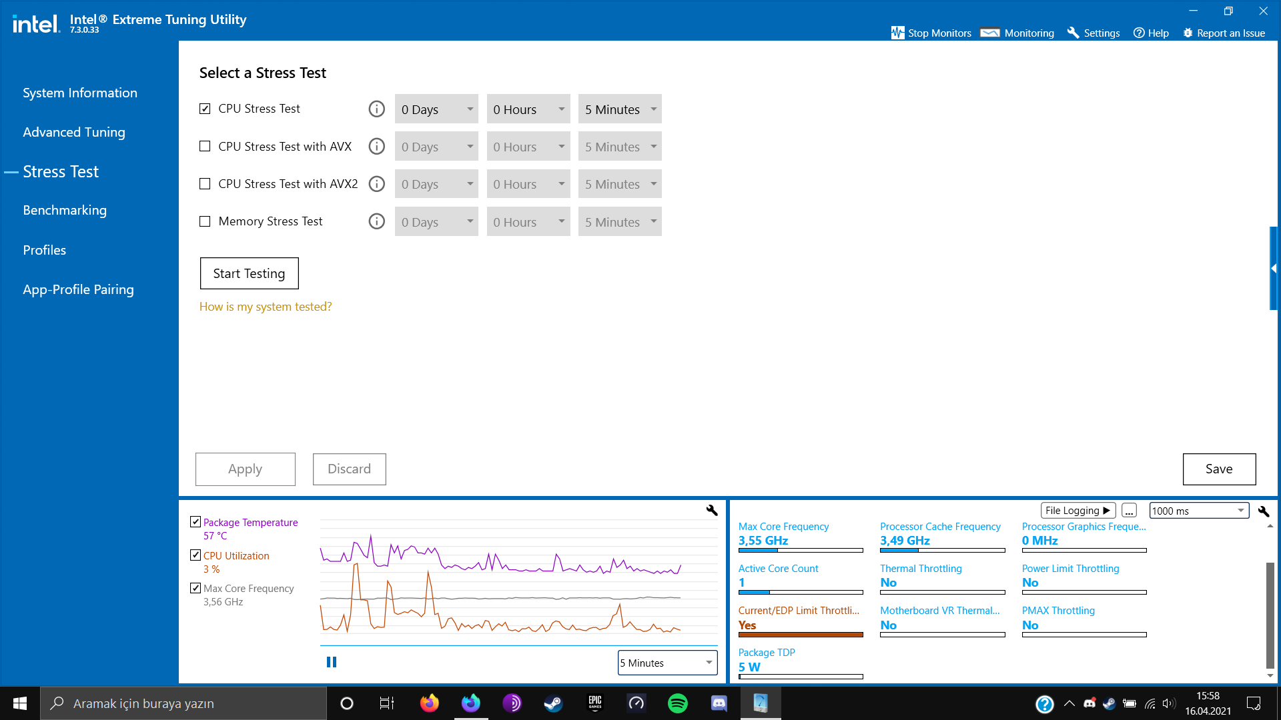Click Report an Issue gear icon
The height and width of the screenshot is (720, 1281).
pyautogui.click(x=1188, y=33)
